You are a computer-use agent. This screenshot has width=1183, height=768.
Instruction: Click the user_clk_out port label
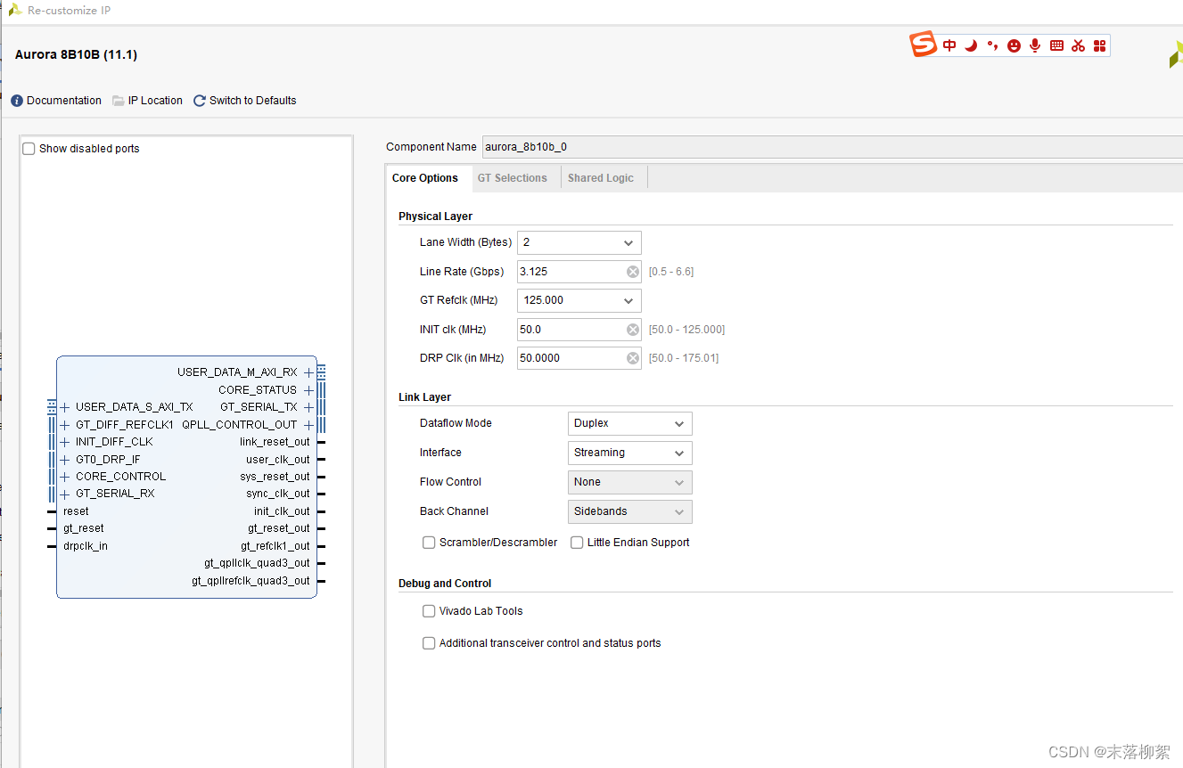(278, 460)
